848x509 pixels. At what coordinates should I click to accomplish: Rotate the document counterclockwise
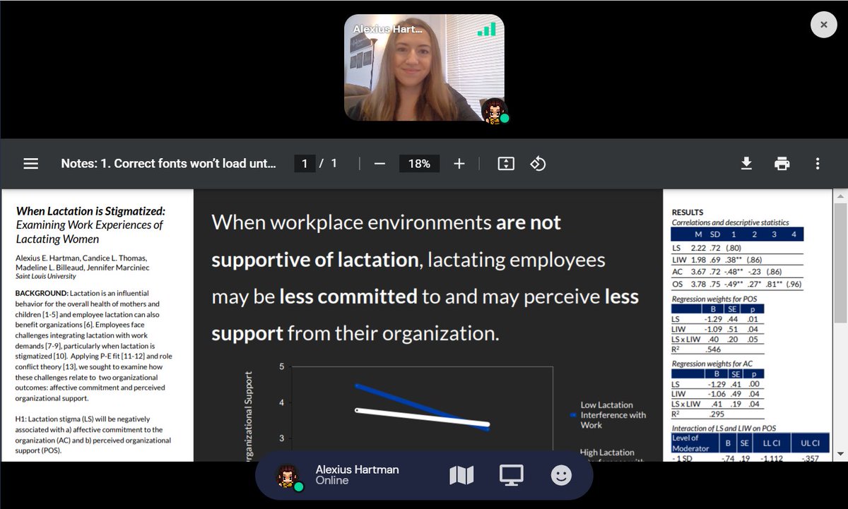click(x=538, y=164)
